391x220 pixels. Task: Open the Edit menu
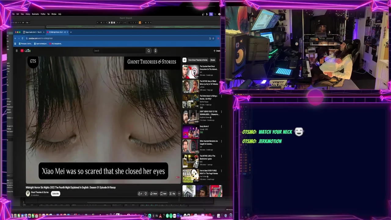(x=17, y=14)
